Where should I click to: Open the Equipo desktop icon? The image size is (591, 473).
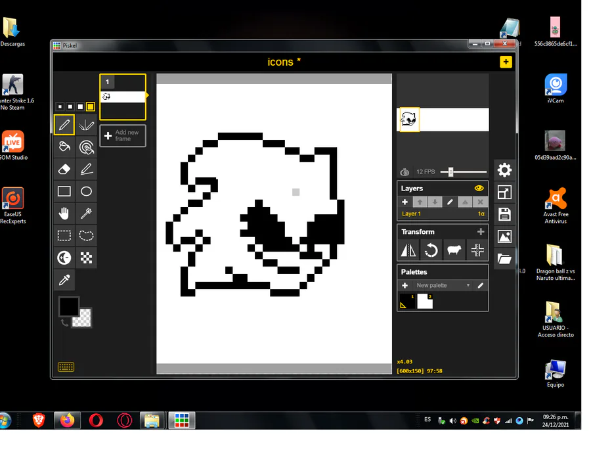pyautogui.click(x=556, y=374)
